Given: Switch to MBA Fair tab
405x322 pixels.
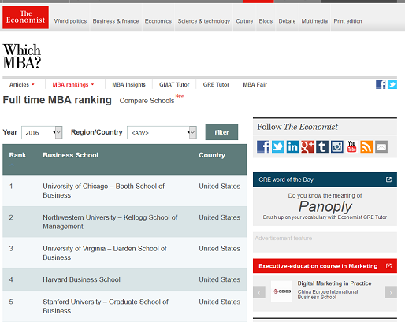Looking at the screenshot, I should (x=255, y=84).
